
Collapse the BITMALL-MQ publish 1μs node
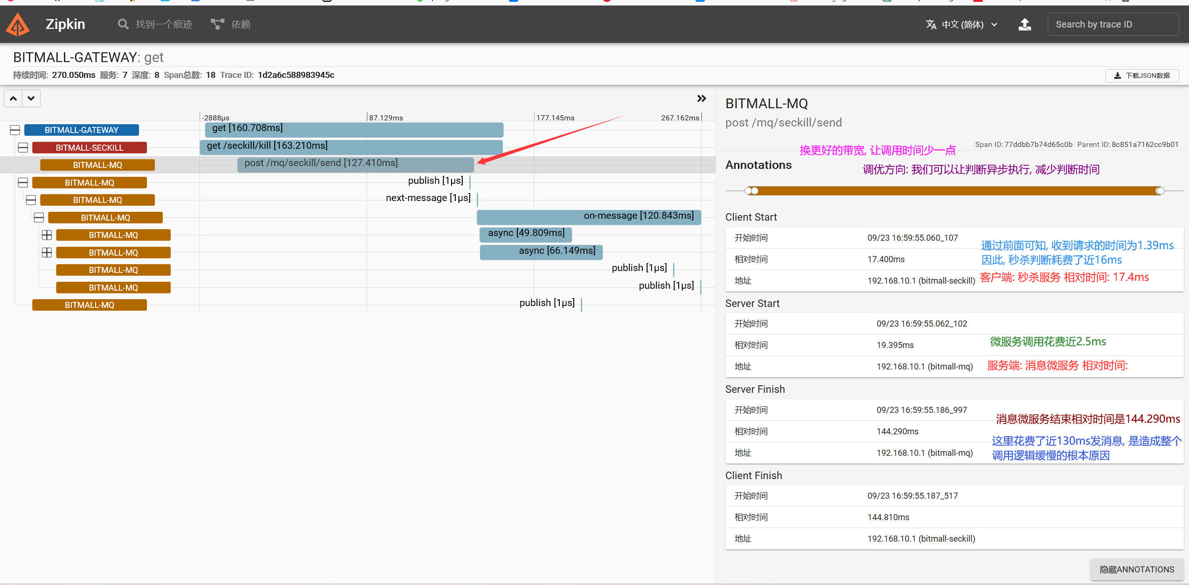(23, 183)
